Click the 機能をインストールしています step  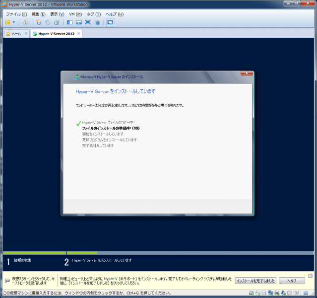103,134
